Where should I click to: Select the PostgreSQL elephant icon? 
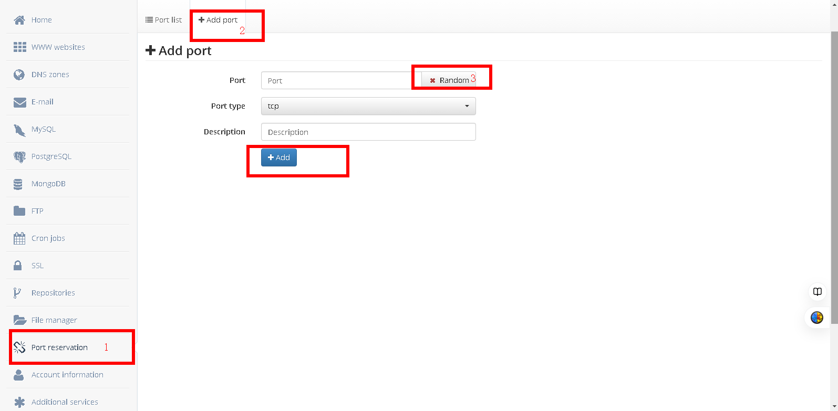click(19, 156)
